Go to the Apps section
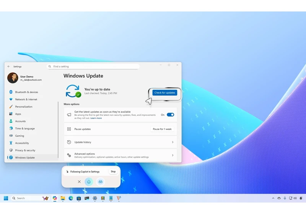 (x=18, y=114)
